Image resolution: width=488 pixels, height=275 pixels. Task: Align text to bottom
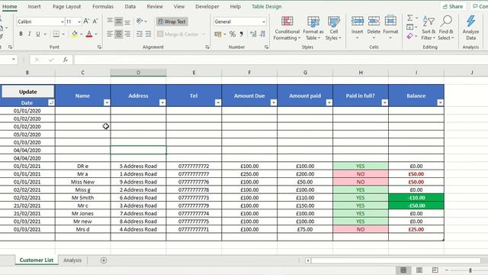click(x=127, y=21)
